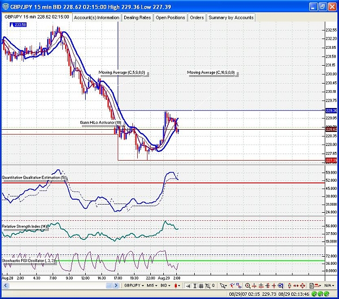Click the Q toolbar icon
The width and height of the screenshot is (339, 299).
pyautogui.click(x=213, y=285)
